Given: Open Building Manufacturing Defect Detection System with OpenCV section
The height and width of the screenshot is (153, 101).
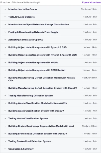Looking at the screenshot, I should [x=50, y=88].
